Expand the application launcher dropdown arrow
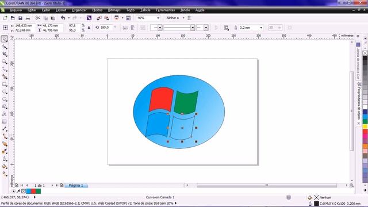This screenshot has height=207, width=368. click(122, 18)
